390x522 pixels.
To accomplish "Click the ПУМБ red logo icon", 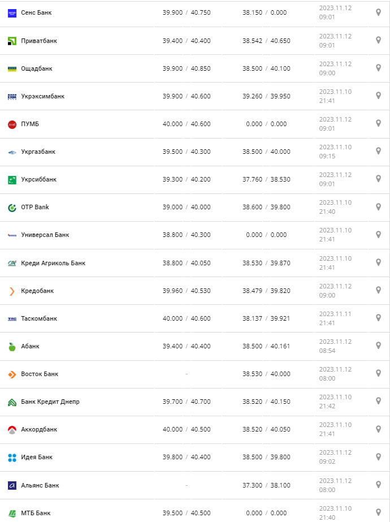I will 12,124.
